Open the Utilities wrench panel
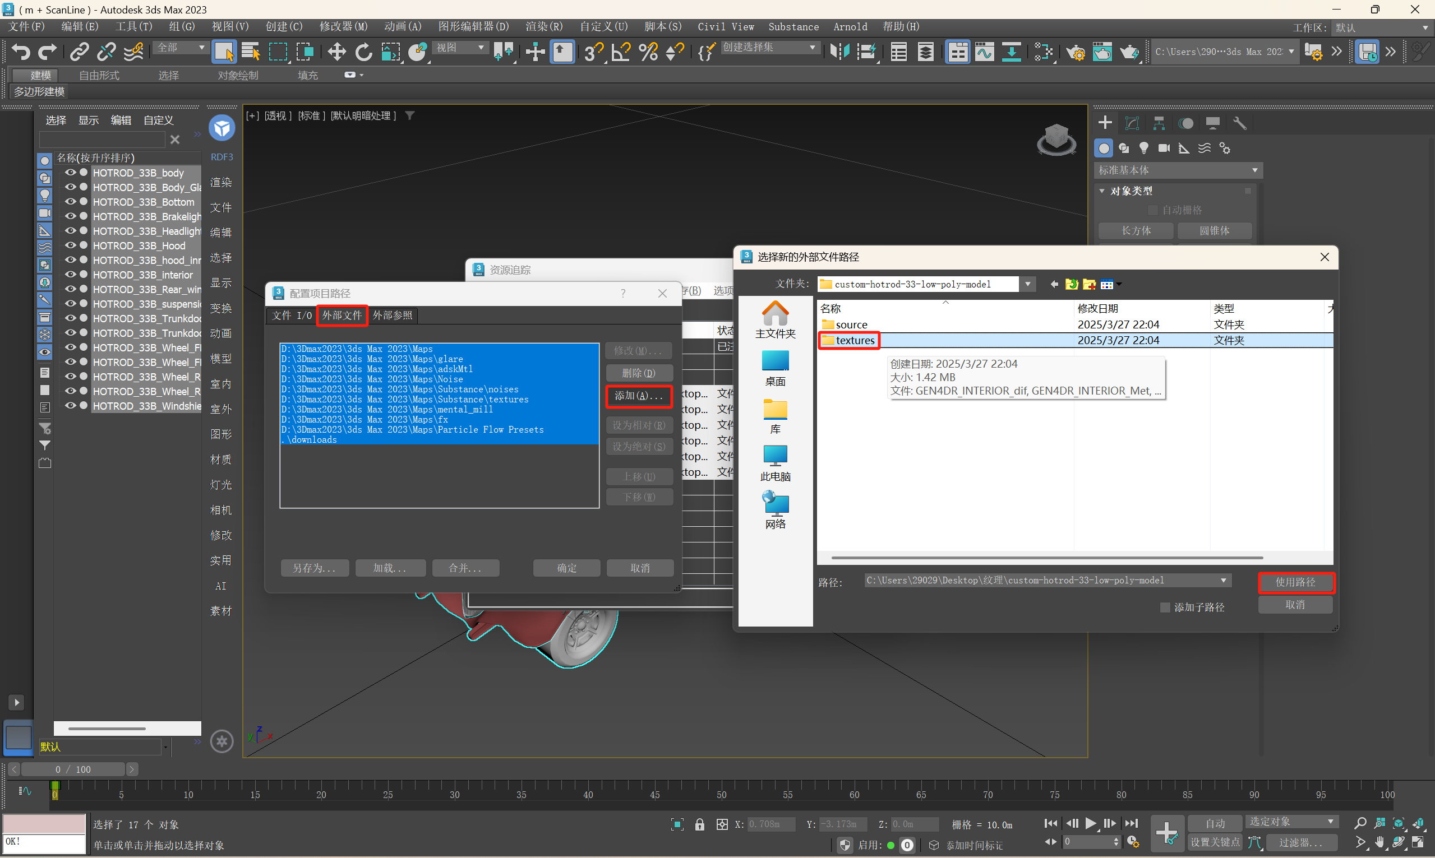The width and height of the screenshot is (1435, 858). [x=1239, y=123]
